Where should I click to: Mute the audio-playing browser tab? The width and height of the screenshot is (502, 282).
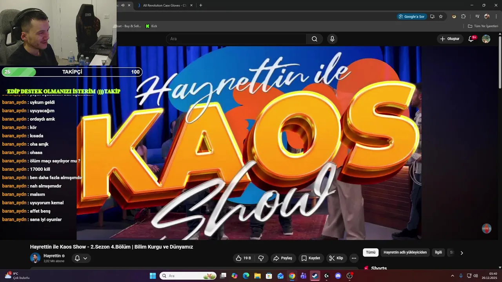(123, 5)
